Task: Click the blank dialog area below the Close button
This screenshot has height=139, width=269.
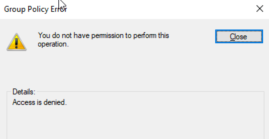Action: click(239, 65)
